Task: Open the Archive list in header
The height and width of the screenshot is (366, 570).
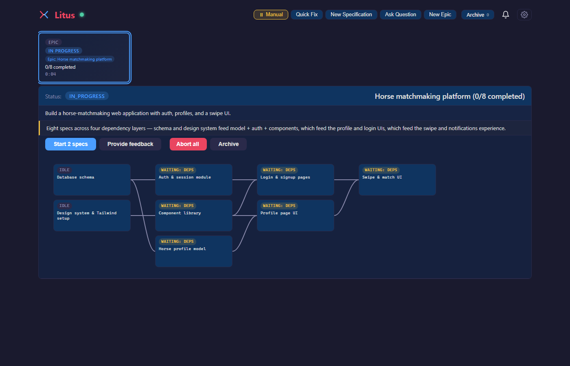Action: 478,15
